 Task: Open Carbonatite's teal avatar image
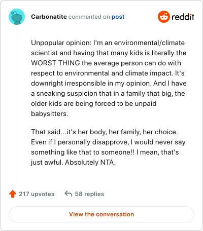[17, 17]
